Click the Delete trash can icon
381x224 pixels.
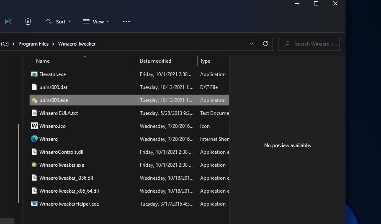point(28,21)
